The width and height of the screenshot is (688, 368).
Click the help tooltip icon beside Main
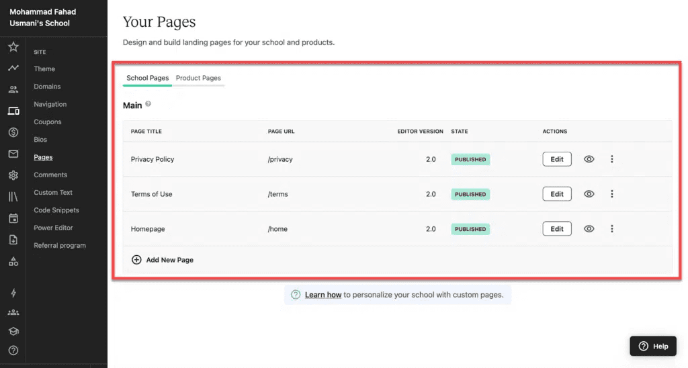[x=148, y=104]
